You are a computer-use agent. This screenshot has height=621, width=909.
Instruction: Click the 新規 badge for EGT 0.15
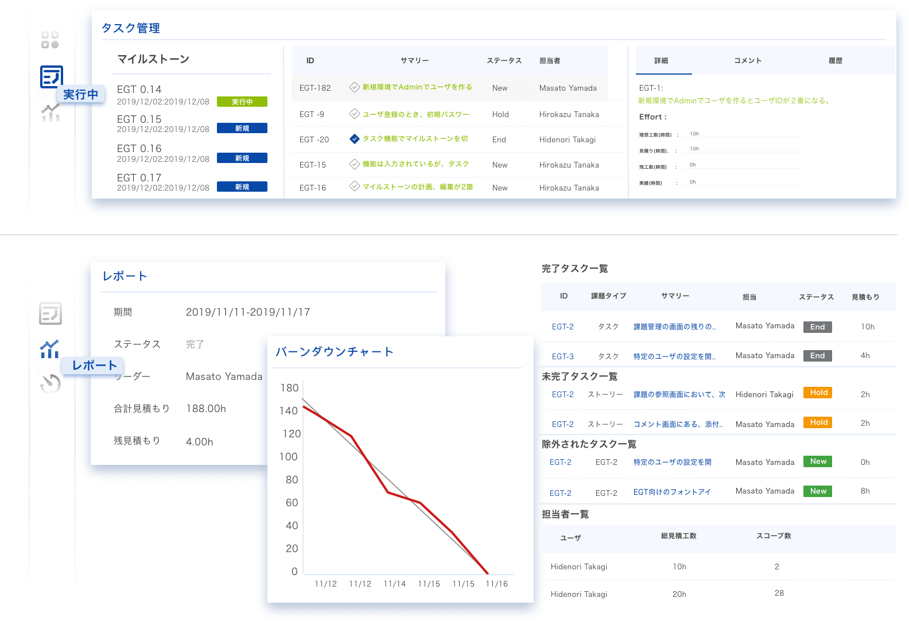242,128
